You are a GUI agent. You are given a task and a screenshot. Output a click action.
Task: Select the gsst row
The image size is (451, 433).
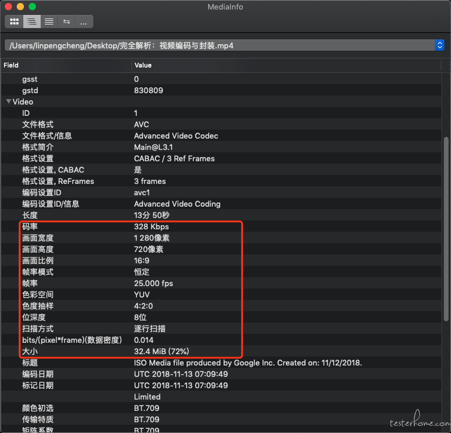[221, 79]
